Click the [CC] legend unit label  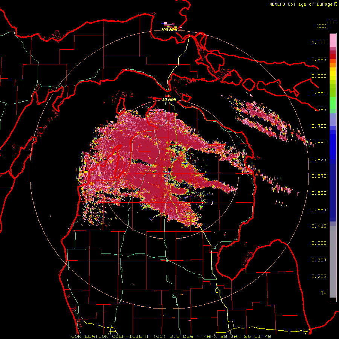coord(321,26)
